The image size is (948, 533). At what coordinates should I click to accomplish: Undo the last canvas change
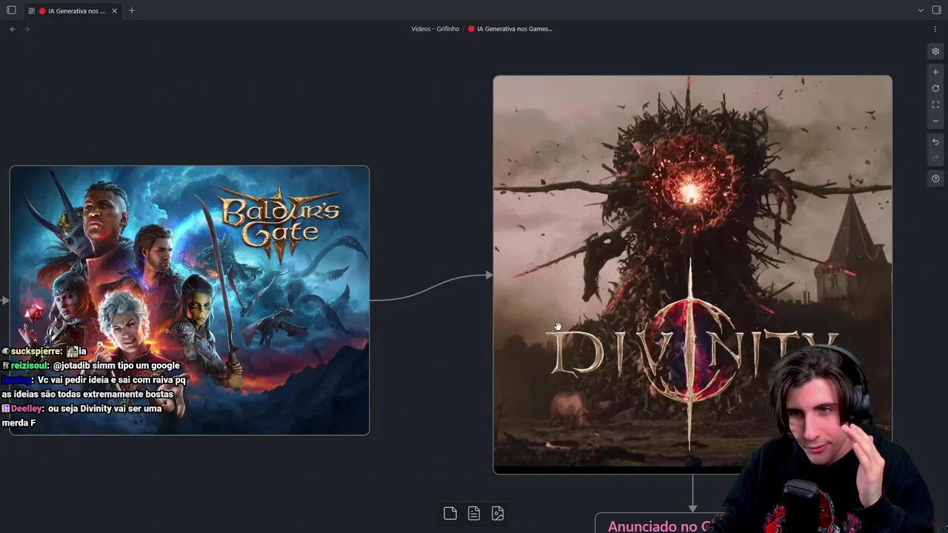(935, 141)
